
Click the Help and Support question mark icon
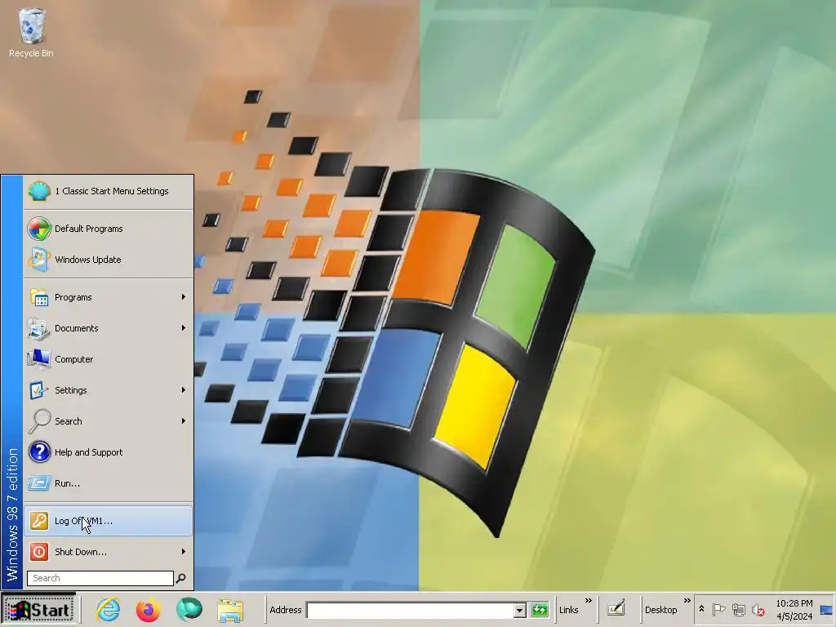click(x=39, y=452)
